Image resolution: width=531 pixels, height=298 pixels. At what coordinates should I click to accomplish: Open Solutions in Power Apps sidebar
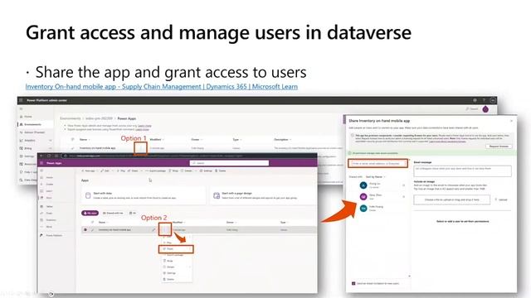[48, 220]
